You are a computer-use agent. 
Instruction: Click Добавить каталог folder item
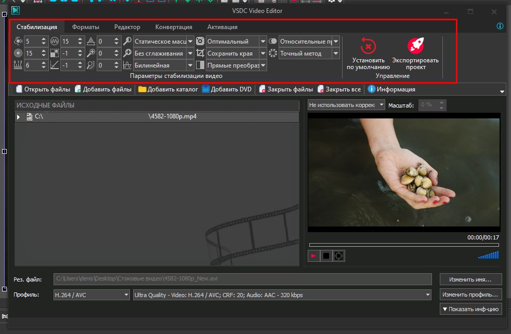[168, 89]
